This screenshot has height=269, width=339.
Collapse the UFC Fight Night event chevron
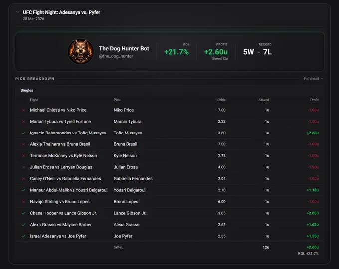[x=18, y=12]
